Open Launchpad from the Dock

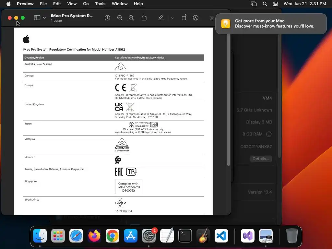click(58, 236)
